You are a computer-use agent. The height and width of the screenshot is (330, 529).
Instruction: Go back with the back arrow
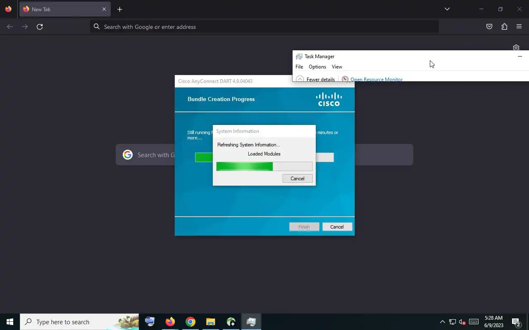[x=10, y=27]
